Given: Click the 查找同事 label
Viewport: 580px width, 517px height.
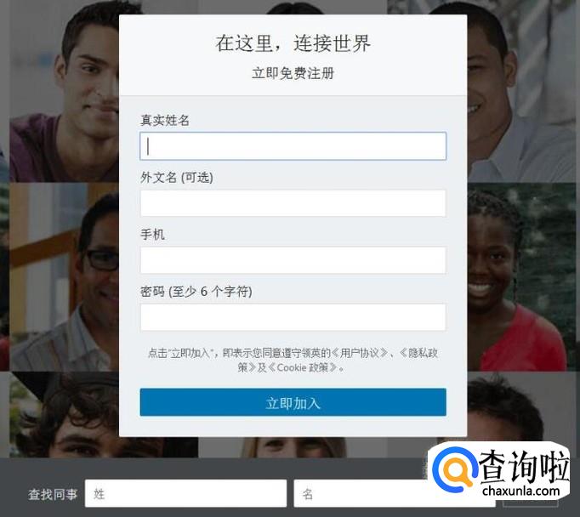Looking at the screenshot, I should click(53, 494).
